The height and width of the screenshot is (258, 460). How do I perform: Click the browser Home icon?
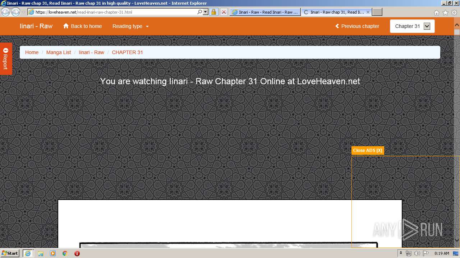click(x=436, y=13)
